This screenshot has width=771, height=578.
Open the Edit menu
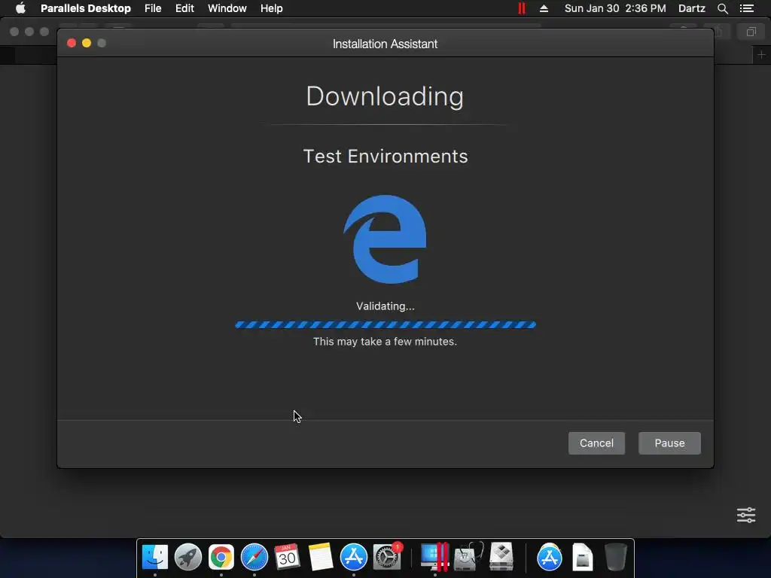[184, 8]
